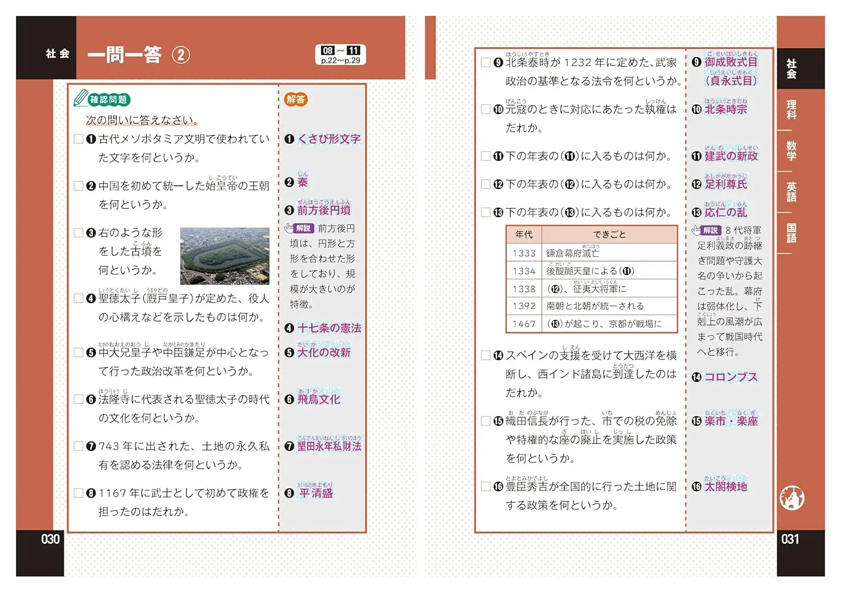Click the answer 大化の改新
Image resolution: width=842 pixels, height=593 pixels.
[324, 352]
